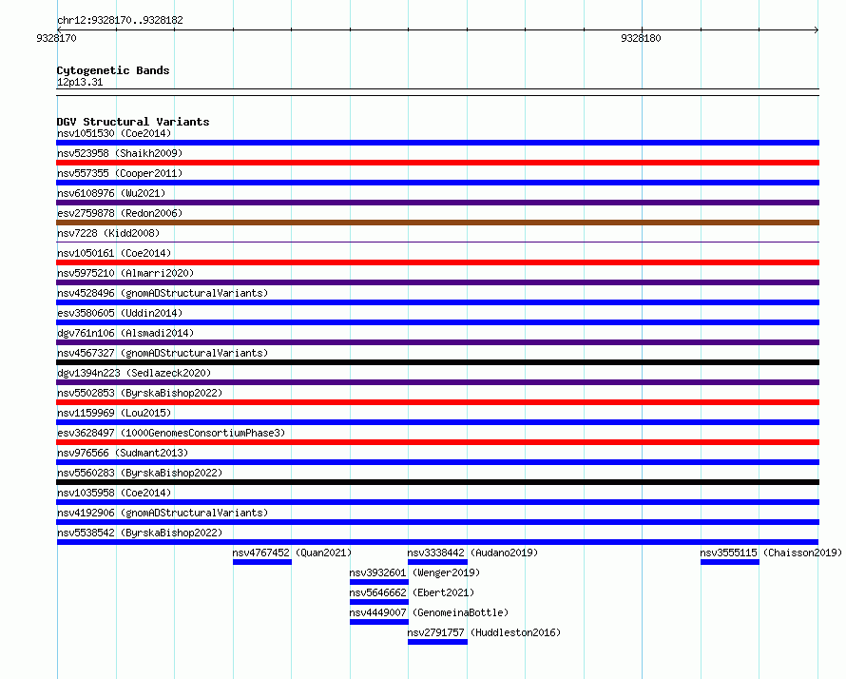Screen dimensions: 846x679
Task: Click the 9328180 ruler position marker
Action: coord(641,38)
